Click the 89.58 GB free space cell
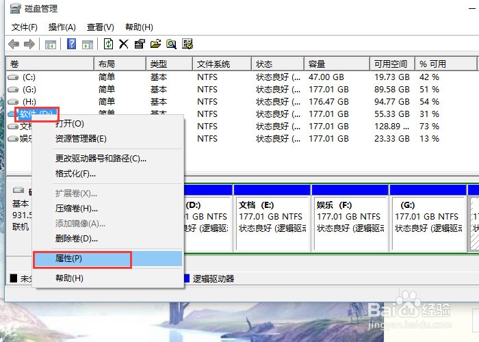The height and width of the screenshot is (342, 479). point(391,90)
